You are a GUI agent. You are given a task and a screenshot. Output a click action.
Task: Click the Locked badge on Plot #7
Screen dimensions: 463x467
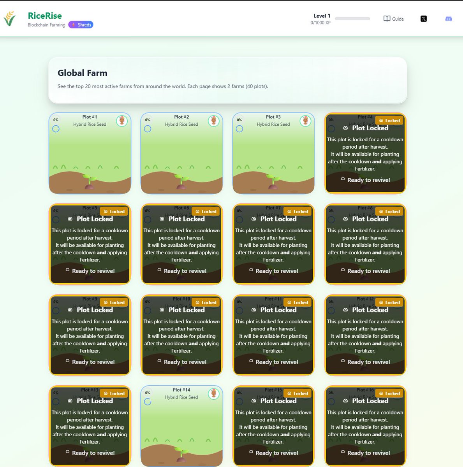point(298,212)
